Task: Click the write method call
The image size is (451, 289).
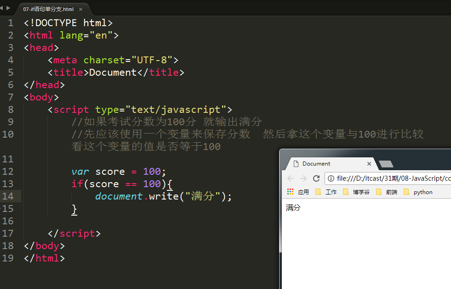Action: pos(164,196)
